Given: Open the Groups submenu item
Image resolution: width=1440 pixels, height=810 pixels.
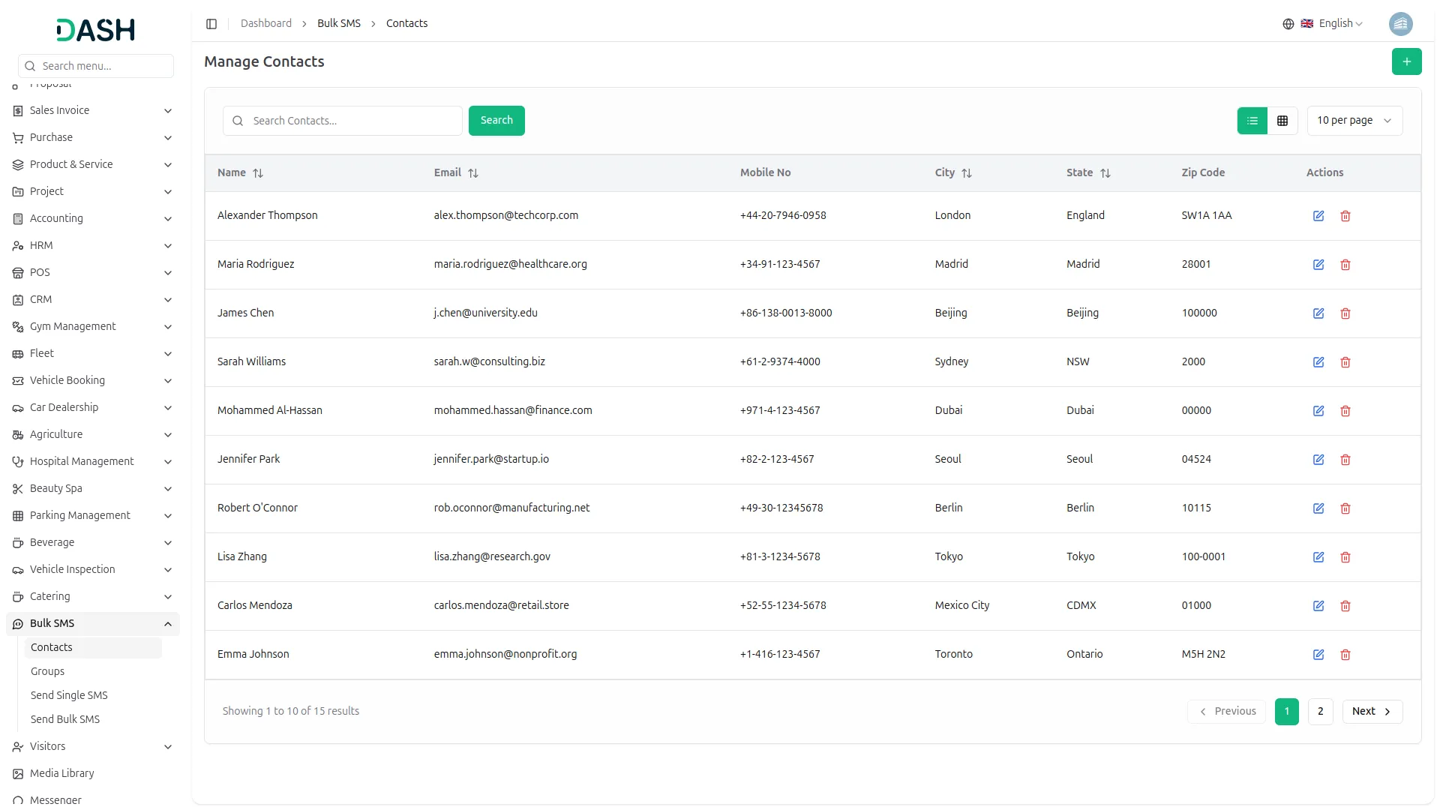Looking at the screenshot, I should coord(93,672).
